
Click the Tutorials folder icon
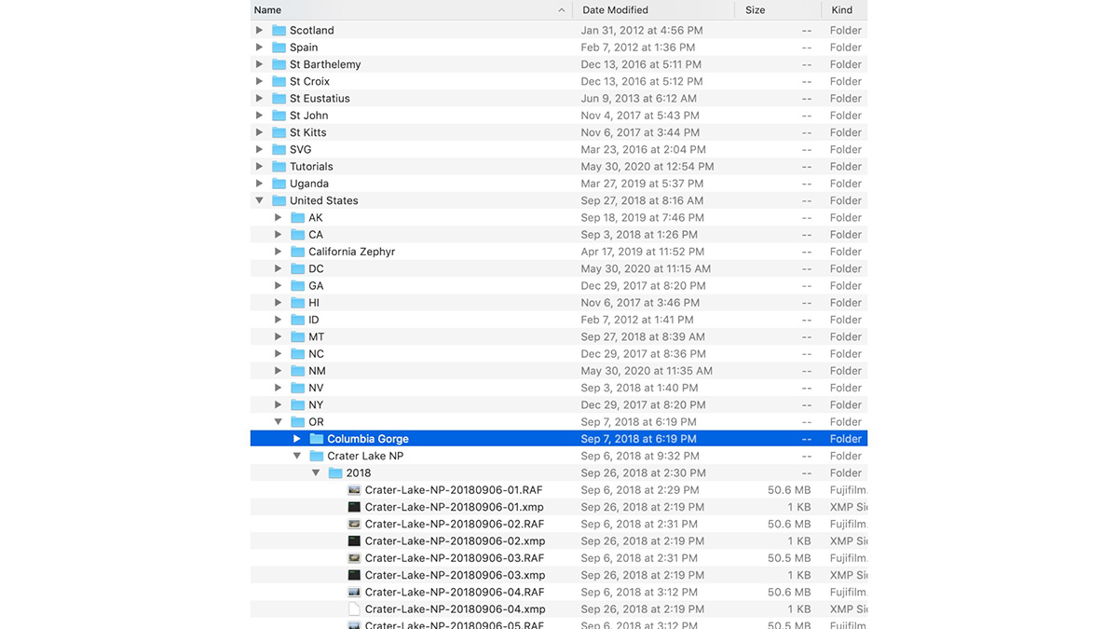point(279,167)
